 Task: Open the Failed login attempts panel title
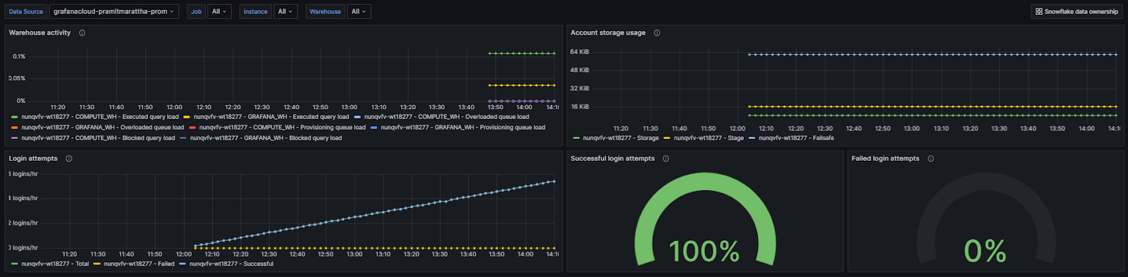click(885, 159)
